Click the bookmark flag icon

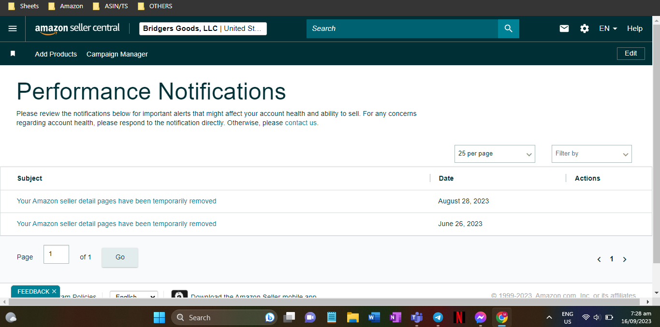(x=13, y=54)
